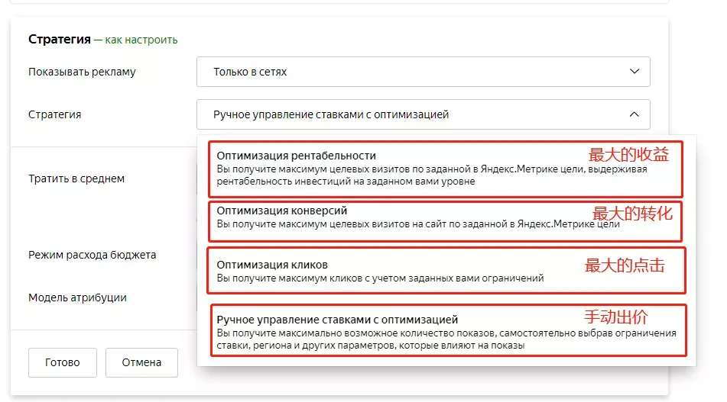Select Ручное управление ставками с оптимизацией item
Screen dimensions: 727x402
(448, 330)
